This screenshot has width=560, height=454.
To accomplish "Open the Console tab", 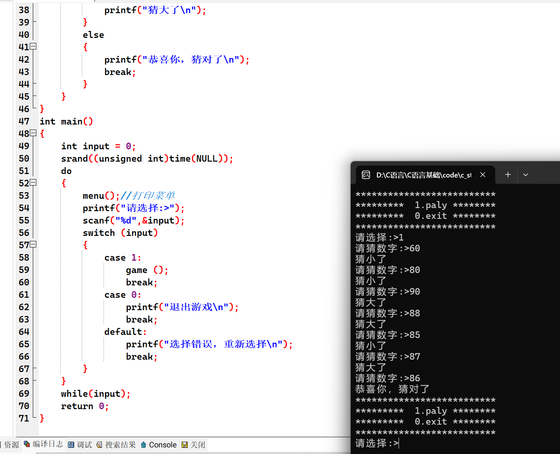I will point(158,445).
